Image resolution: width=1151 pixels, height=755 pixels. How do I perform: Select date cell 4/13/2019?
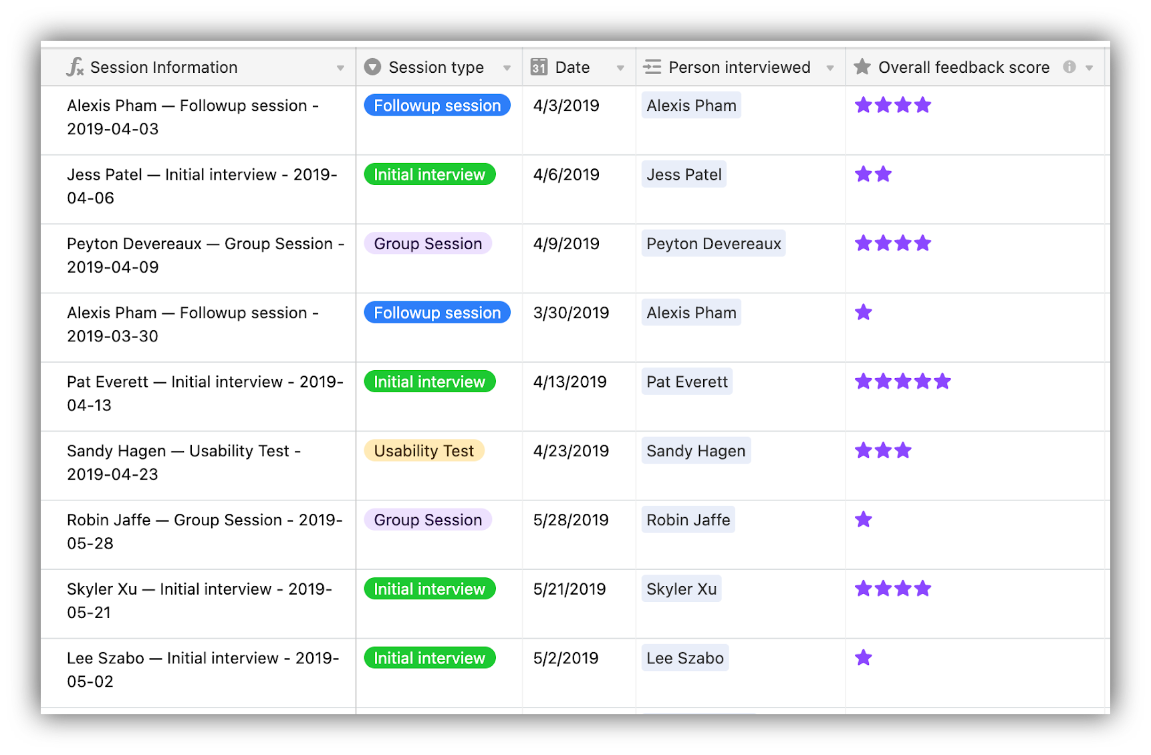tap(579, 396)
